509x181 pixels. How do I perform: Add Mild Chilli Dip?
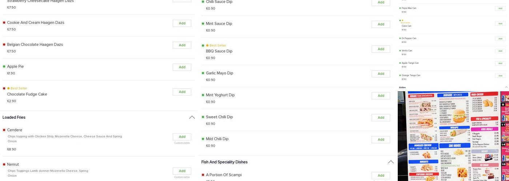(381, 140)
